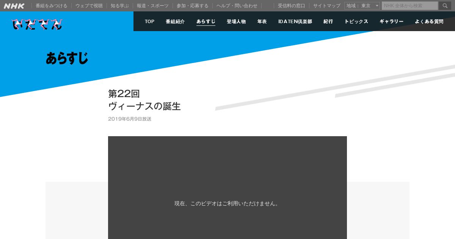Expand the 地域 東京 region dropdown

[x=362, y=6]
